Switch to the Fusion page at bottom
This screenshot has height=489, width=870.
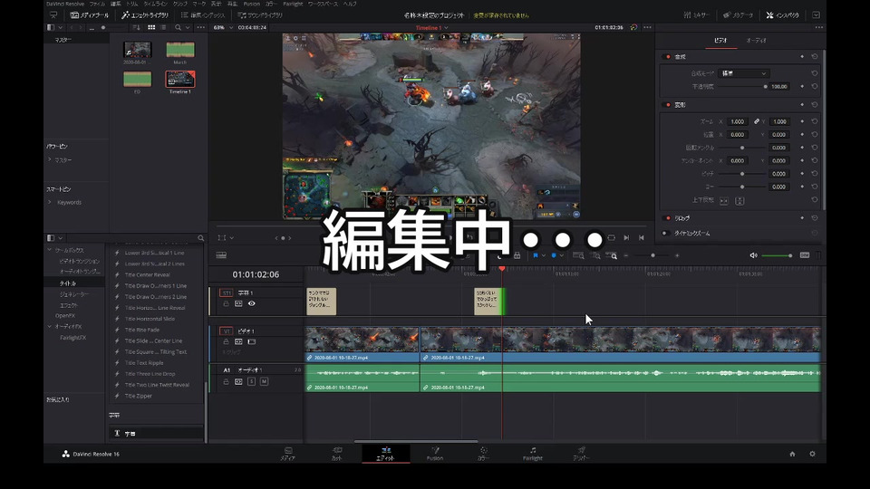[x=435, y=454]
